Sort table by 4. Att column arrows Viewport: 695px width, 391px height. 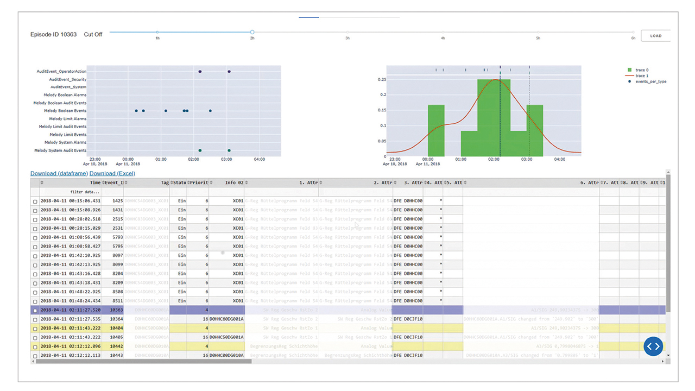point(426,183)
